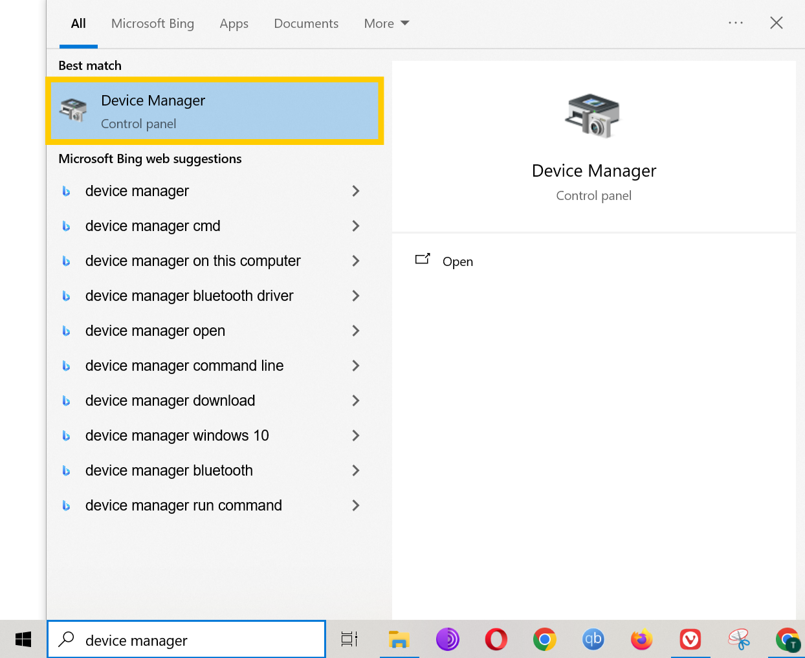Image resolution: width=805 pixels, height=658 pixels.
Task: Select 'device manager on this computer' suggestion
Action: pos(193,261)
